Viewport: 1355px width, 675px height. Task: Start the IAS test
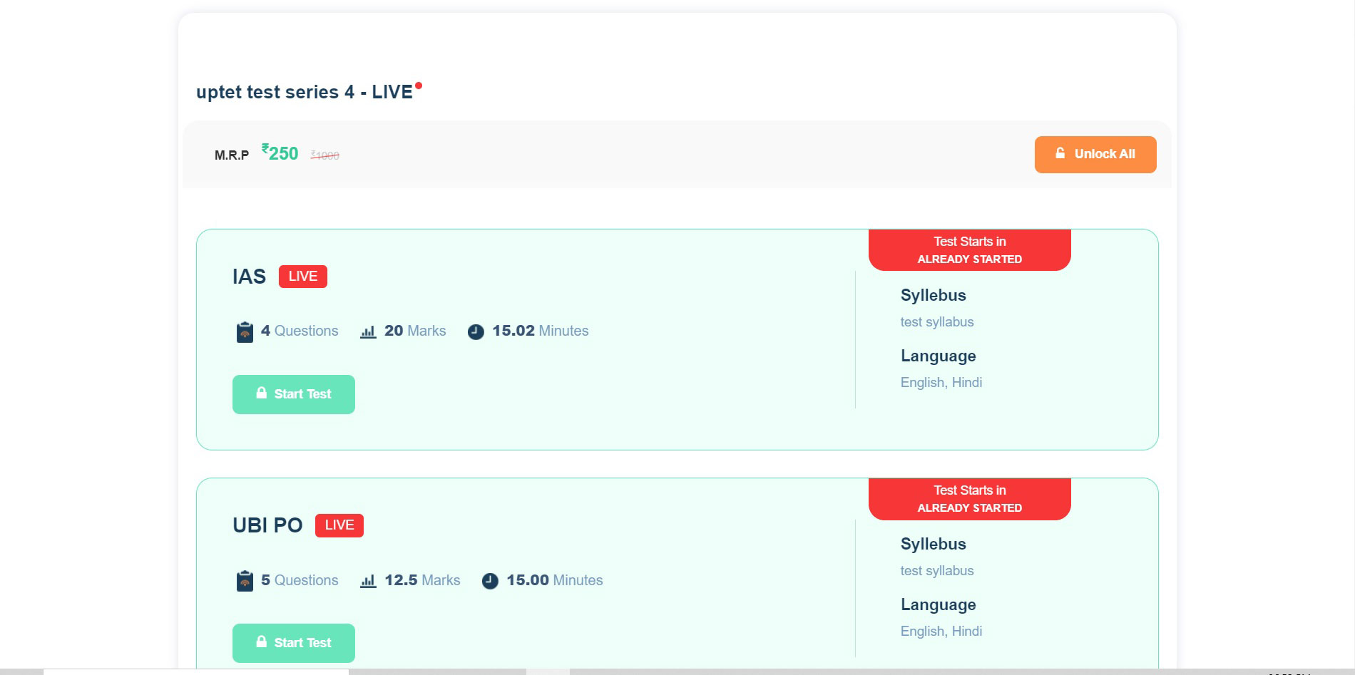pyautogui.click(x=294, y=394)
